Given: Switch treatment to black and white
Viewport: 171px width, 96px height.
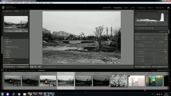Looking at the screenshot, I should (x=166, y=34).
